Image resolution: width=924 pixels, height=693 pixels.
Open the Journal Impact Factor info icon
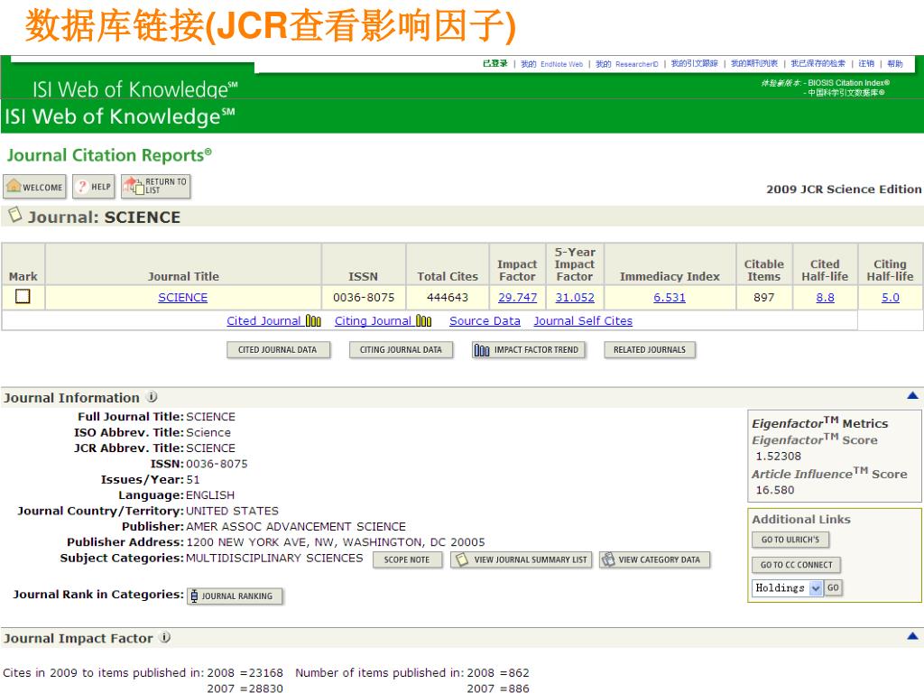166,638
